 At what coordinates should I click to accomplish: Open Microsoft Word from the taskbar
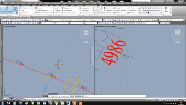pyautogui.click(x=44, y=103)
